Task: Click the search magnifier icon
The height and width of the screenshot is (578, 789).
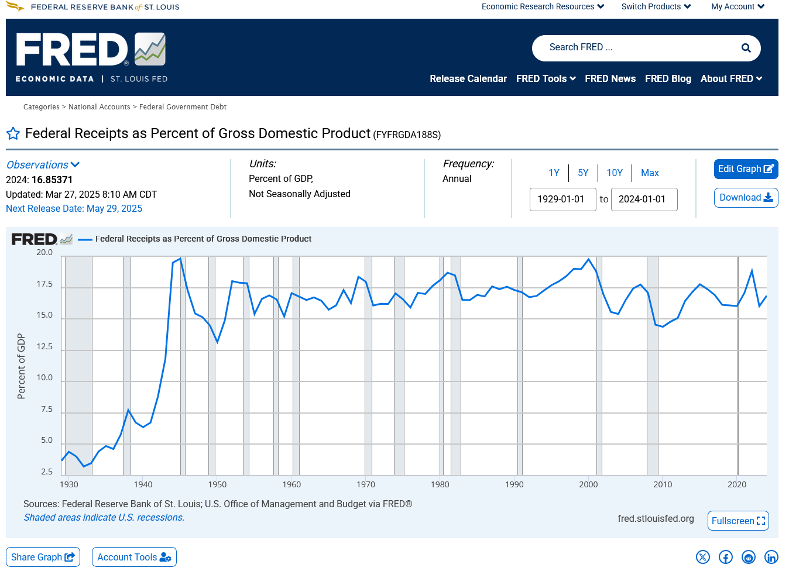Action: pos(746,48)
